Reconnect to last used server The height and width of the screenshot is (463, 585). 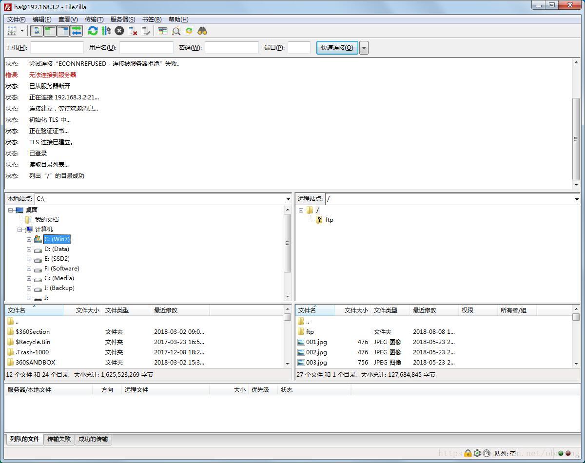[x=146, y=31]
